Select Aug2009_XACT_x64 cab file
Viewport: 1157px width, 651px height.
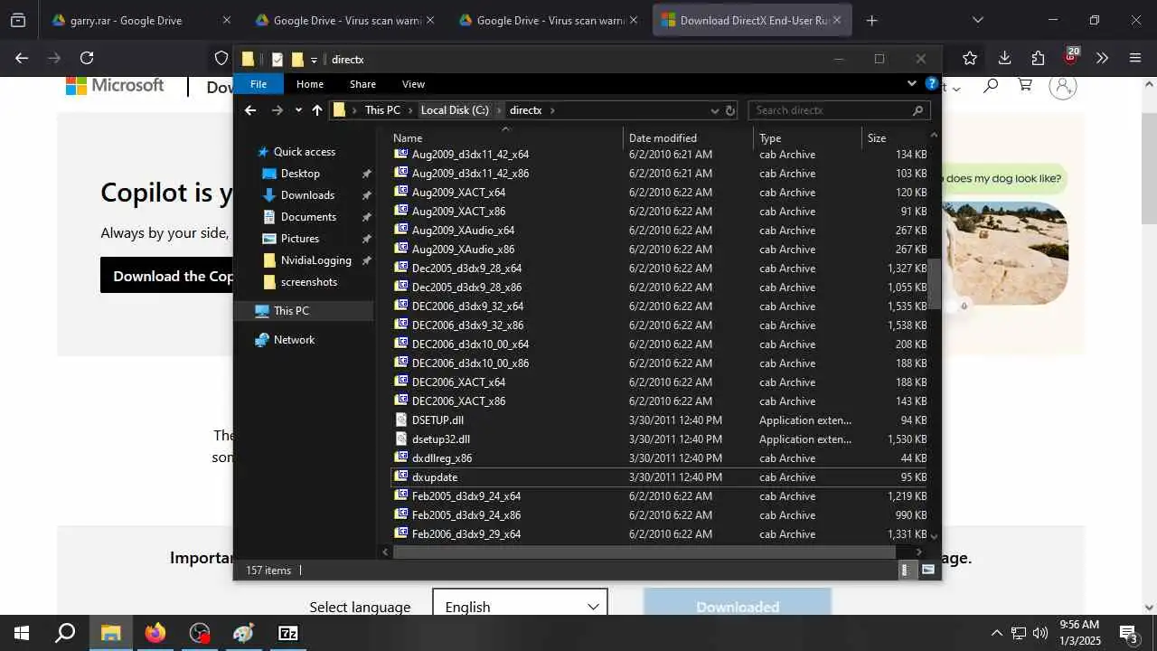[458, 193]
